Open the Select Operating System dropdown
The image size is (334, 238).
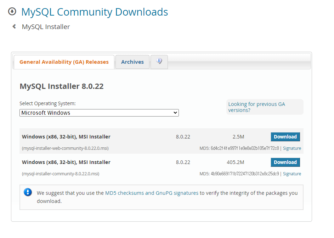[x=99, y=113]
